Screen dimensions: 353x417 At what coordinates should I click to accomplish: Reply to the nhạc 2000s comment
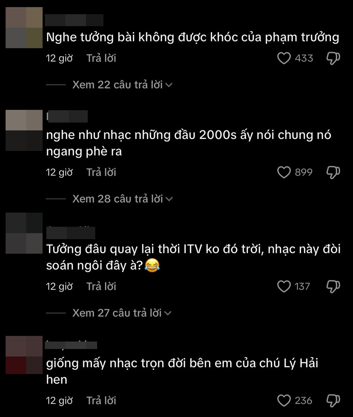101,172
